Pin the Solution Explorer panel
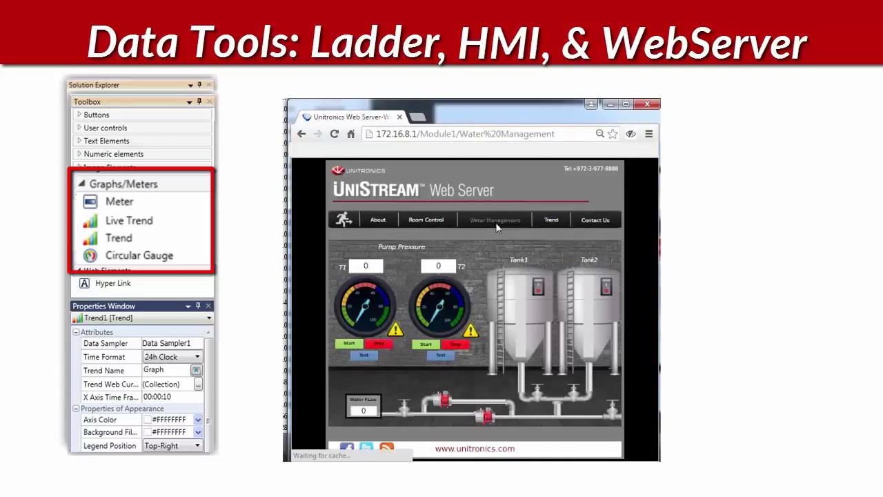Screen dimensions: 883x497 coord(199,85)
